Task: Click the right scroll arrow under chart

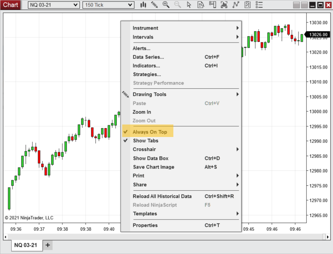Action: [x=328, y=237]
